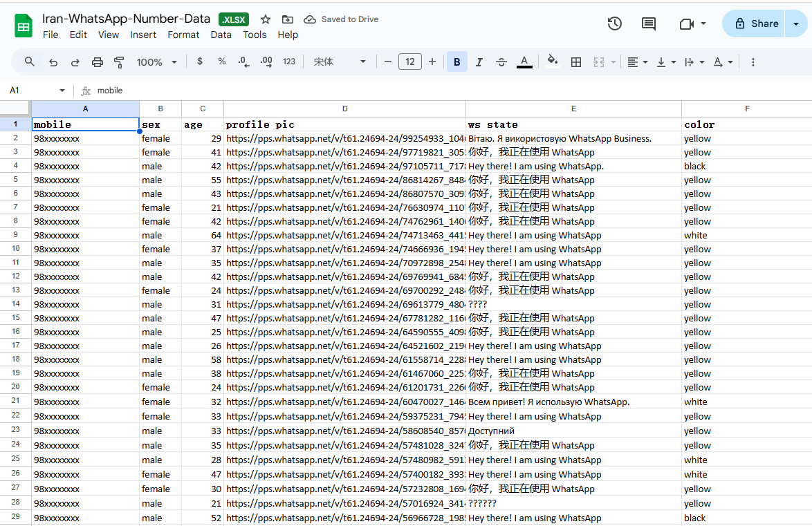Open the Tools menu
Screen dimensions: 812x526
pyautogui.click(x=255, y=35)
